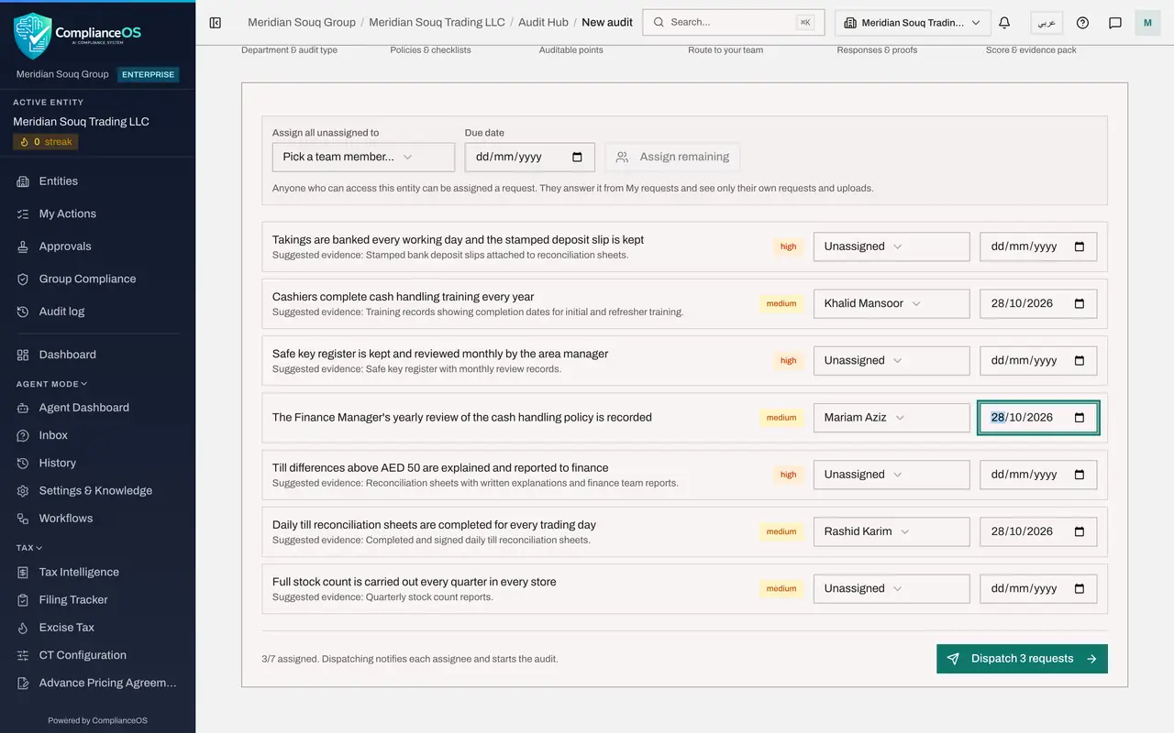Click the Dispatch 3 requests button

[1022, 659]
